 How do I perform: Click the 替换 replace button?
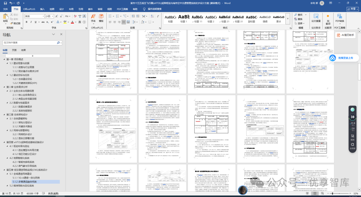[298, 19]
